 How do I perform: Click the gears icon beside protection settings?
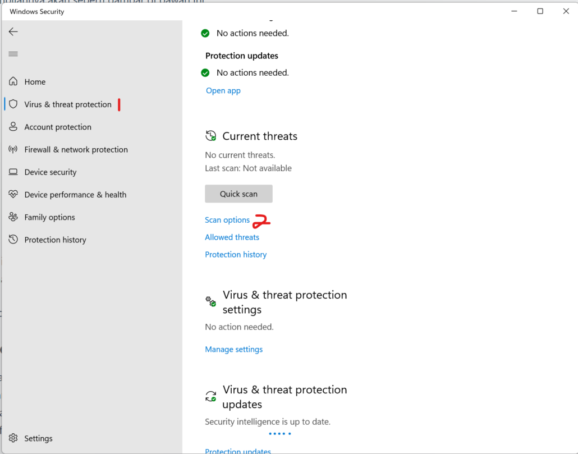211,301
